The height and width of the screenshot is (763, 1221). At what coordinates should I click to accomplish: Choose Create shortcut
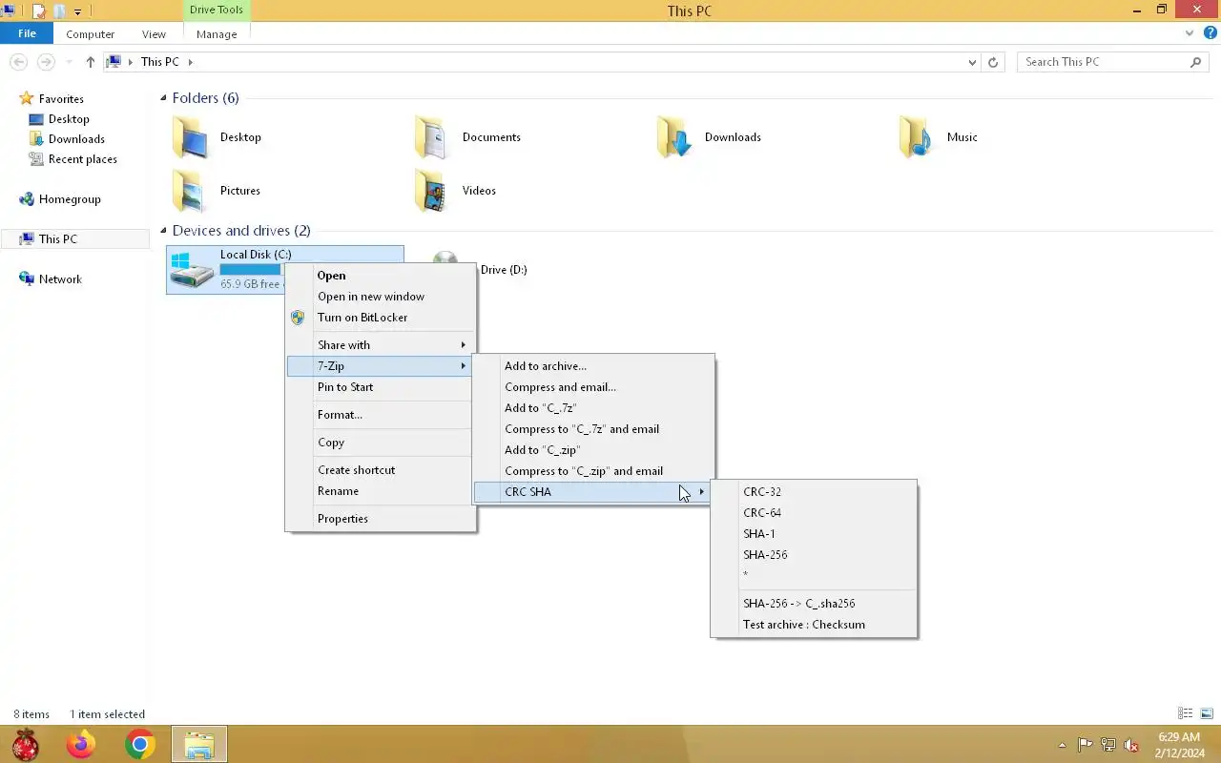click(381, 470)
